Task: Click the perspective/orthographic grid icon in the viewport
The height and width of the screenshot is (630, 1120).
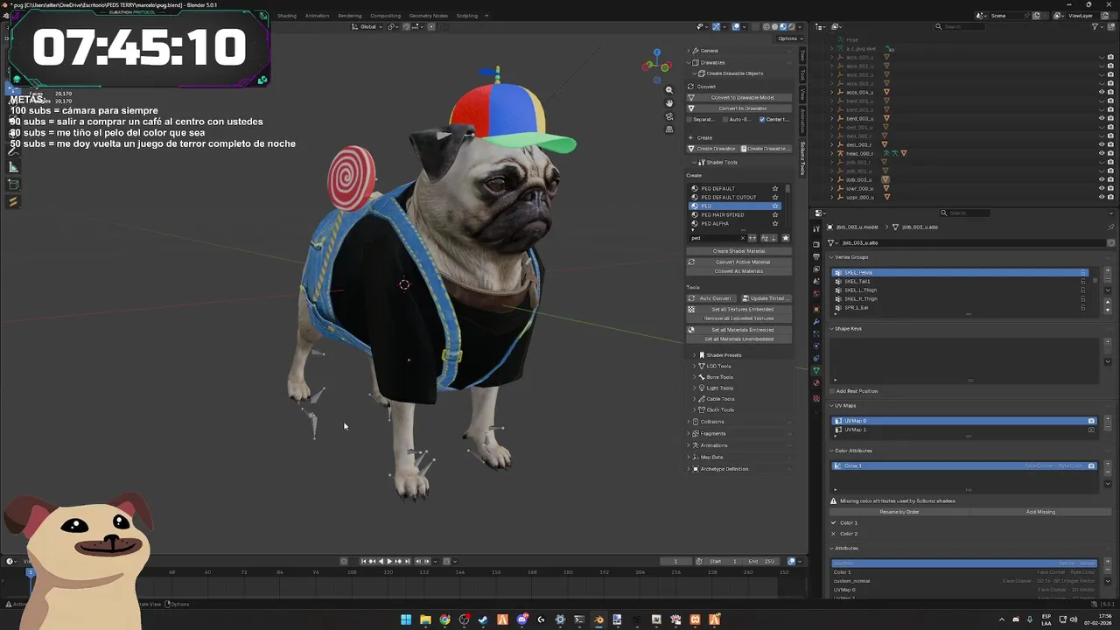Action: tap(669, 129)
